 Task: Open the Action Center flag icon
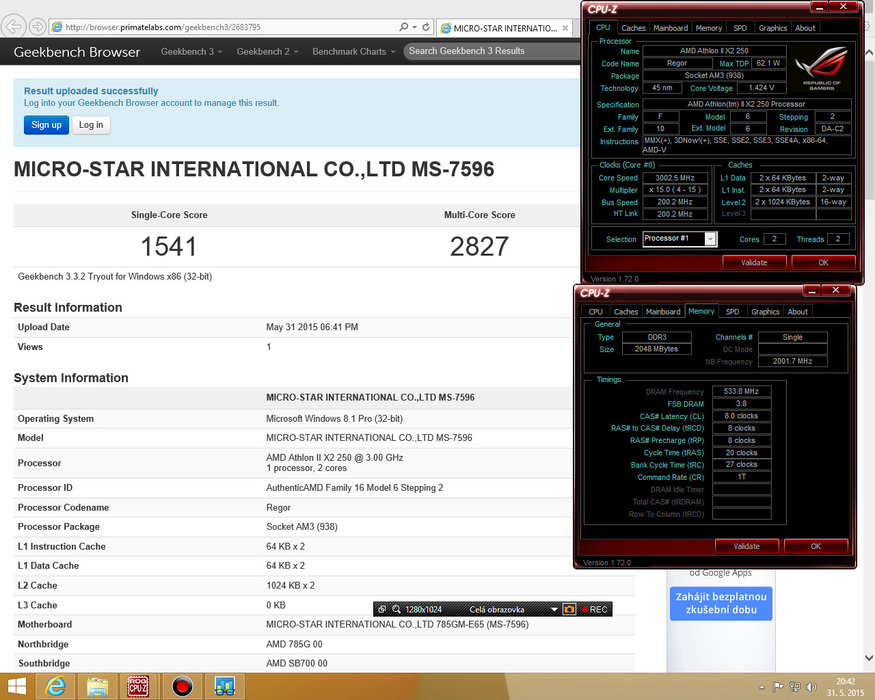(x=778, y=687)
